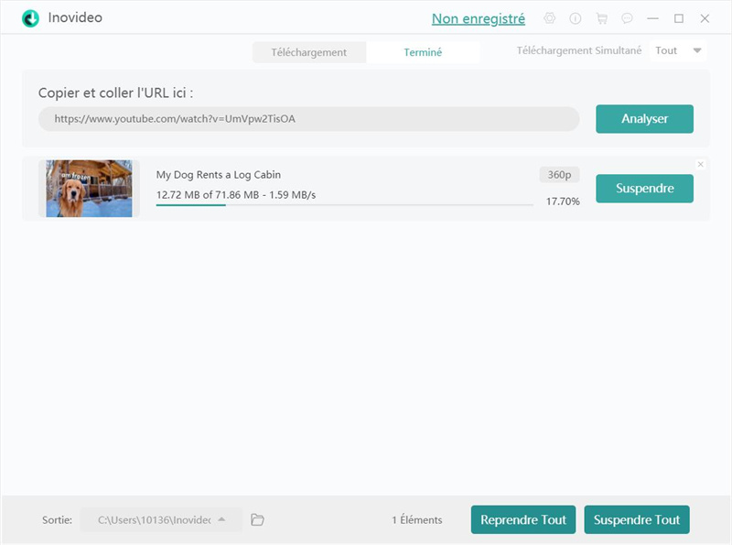Screen dimensions: 732x545
Task: Click the Suspendre Tout button
Action: [636, 519]
